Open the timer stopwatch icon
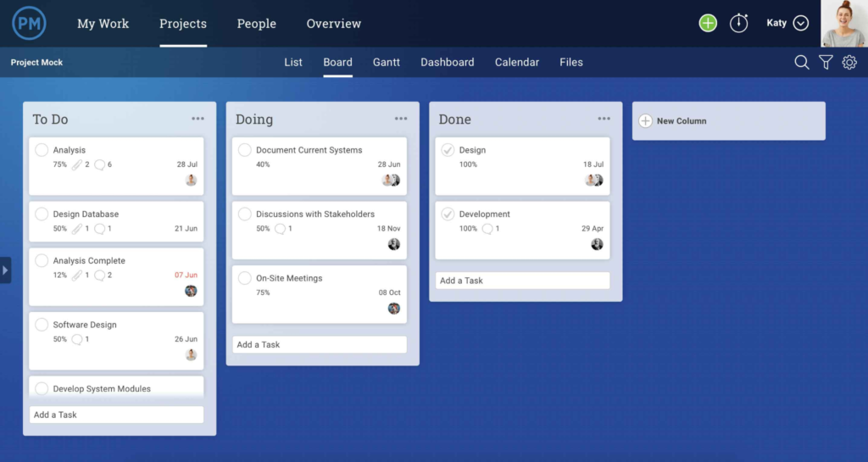The width and height of the screenshot is (868, 462). [739, 23]
